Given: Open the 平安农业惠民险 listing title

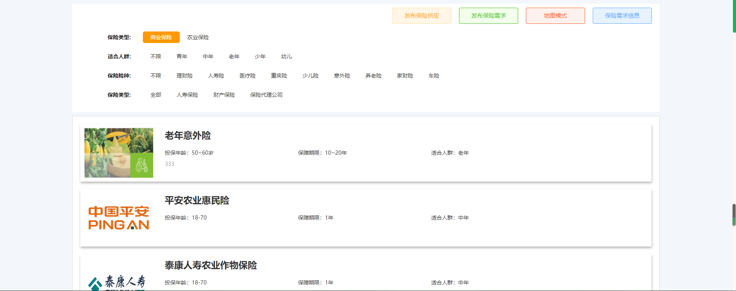Looking at the screenshot, I should 197,200.
